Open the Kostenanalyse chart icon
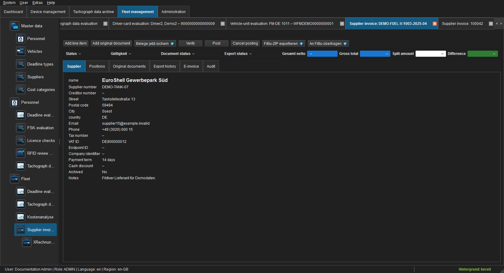504x273 pixels. [20, 217]
